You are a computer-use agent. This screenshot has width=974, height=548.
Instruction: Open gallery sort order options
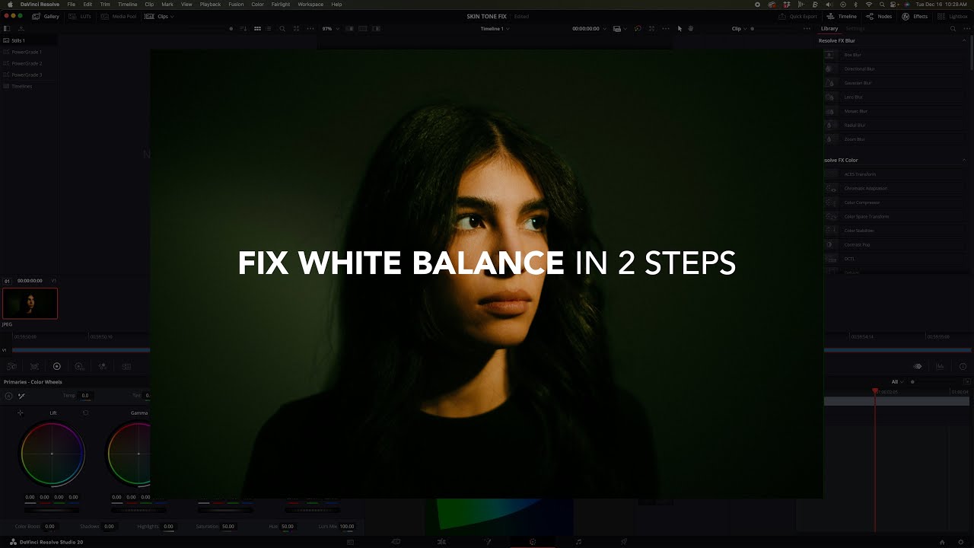click(244, 28)
